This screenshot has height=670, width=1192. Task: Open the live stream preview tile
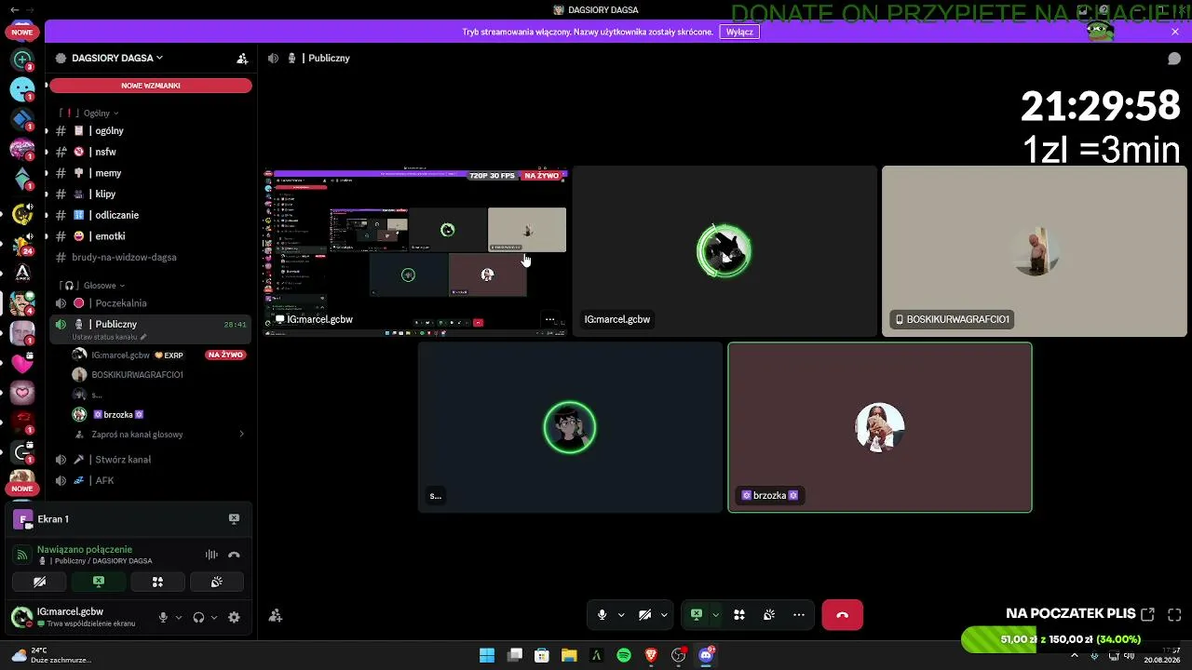416,250
